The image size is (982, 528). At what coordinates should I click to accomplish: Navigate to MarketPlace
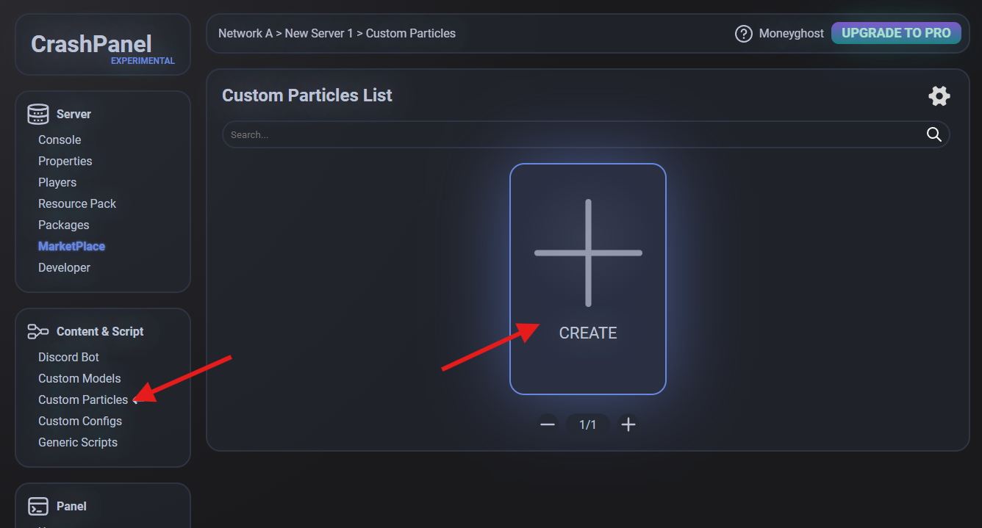(71, 246)
